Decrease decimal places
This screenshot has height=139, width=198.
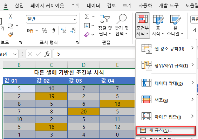[73, 30]
